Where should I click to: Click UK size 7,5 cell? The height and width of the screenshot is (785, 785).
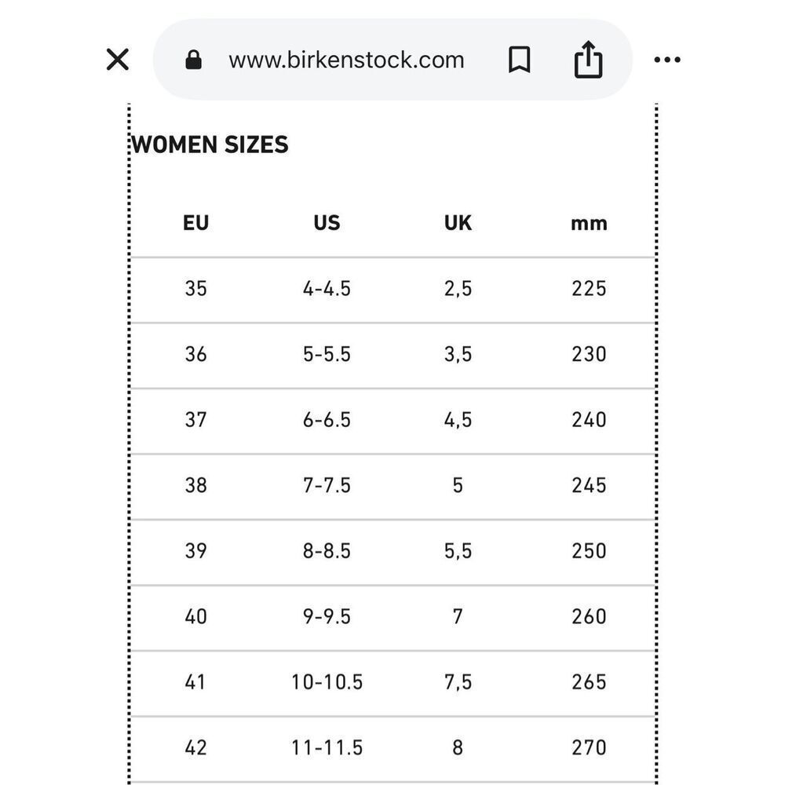(458, 682)
